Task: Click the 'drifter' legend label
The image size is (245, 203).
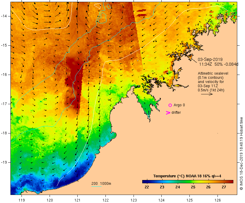Action: click(x=176, y=113)
